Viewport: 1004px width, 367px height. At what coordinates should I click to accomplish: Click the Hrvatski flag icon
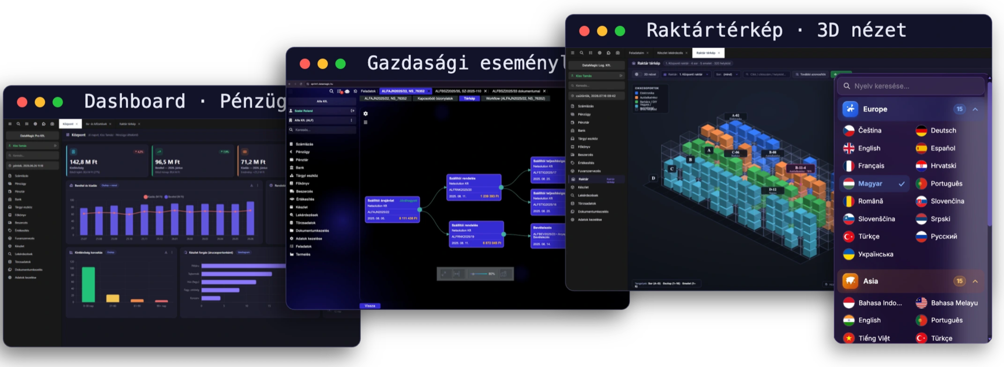[x=921, y=166]
